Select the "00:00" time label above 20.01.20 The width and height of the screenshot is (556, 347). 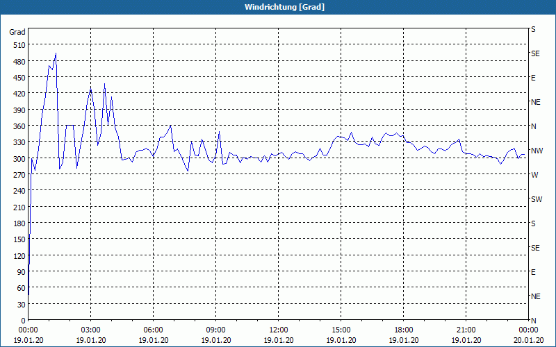(528, 330)
